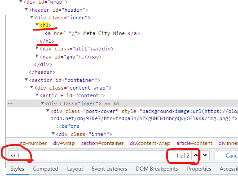This screenshot has width=238, height=176.
Task: Go to next search result arrow
Action: click(x=205, y=155)
